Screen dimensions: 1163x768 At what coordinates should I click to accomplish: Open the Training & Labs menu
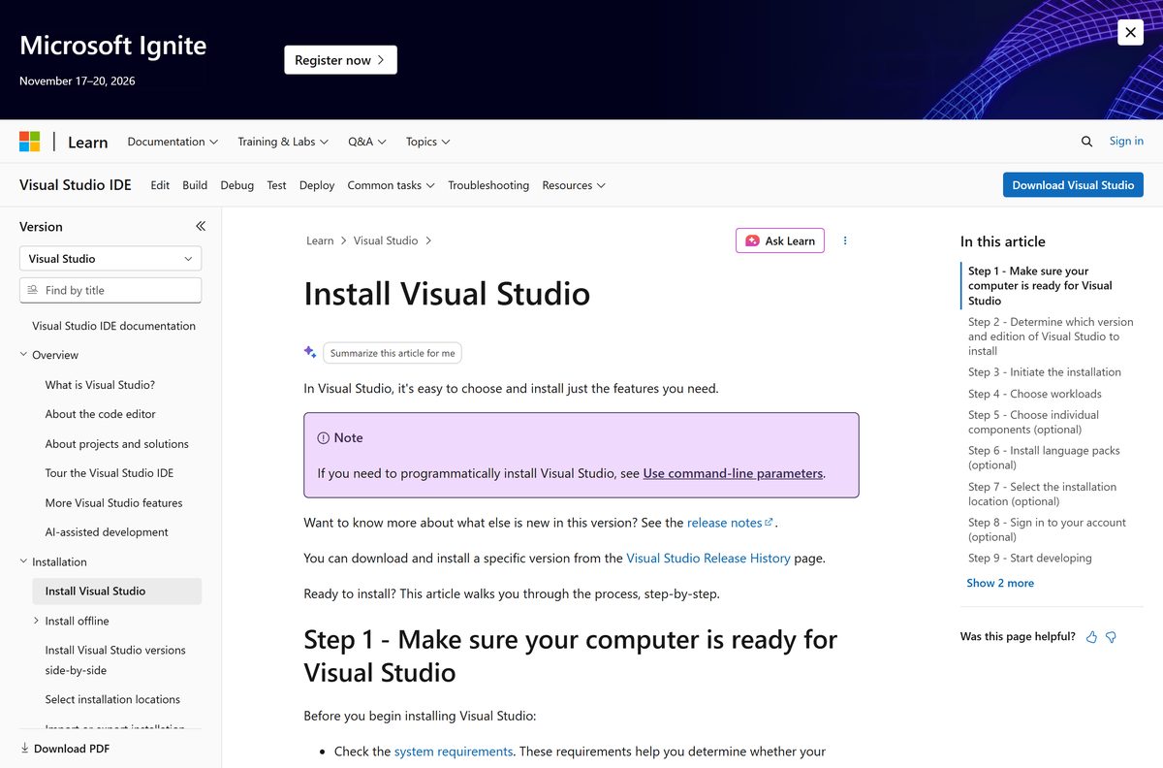click(283, 142)
